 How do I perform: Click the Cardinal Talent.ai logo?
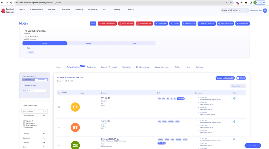pos(7,10)
